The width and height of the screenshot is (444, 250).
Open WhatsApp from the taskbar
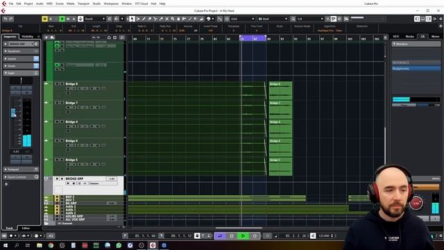pyautogui.click(x=119, y=245)
